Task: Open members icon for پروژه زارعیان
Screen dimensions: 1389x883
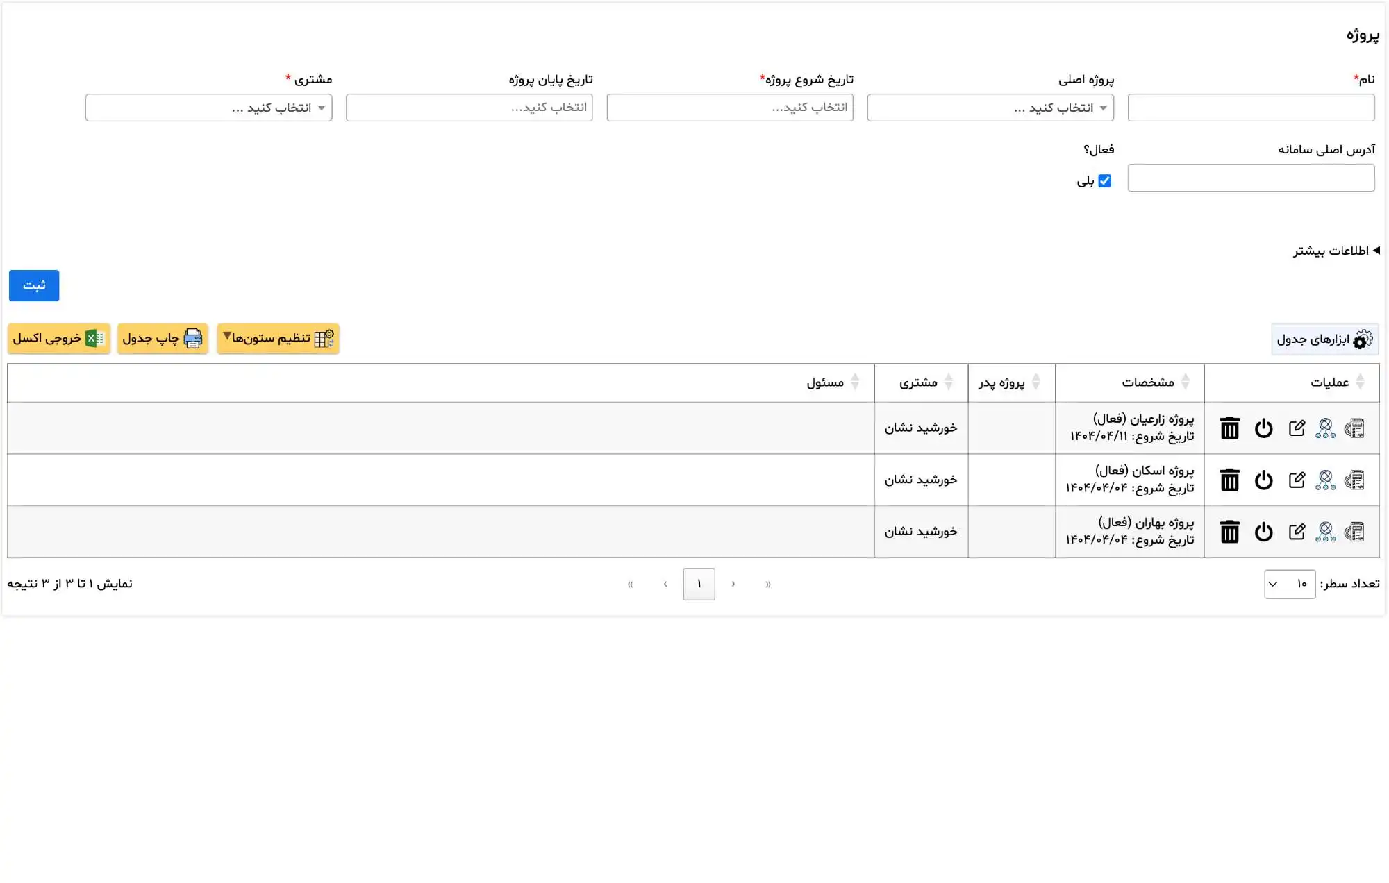Action: [1325, 428]
